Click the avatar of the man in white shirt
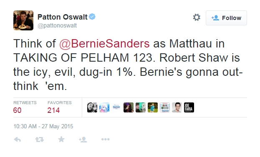 click(177, 107)
